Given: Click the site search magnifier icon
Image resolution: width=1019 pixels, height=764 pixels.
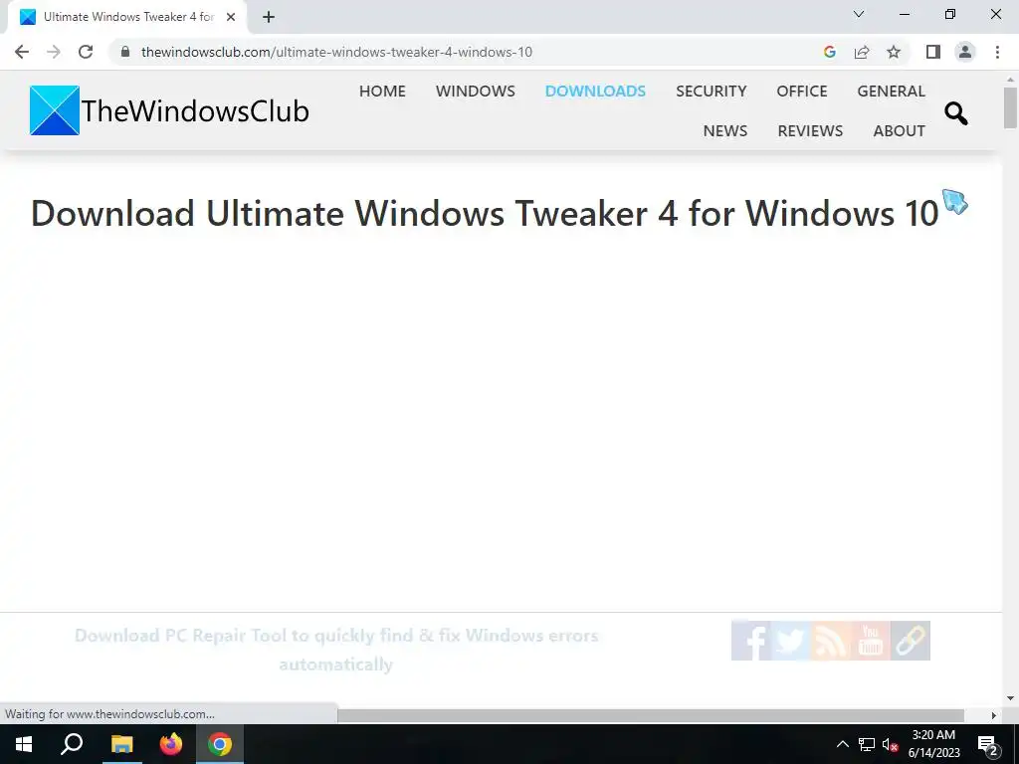Looking at the screenshot, I should (956, 113).
